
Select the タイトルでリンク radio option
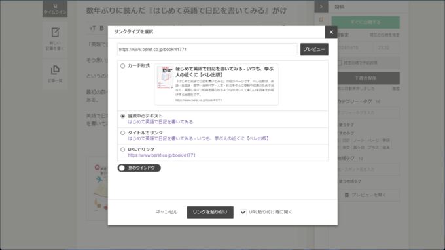pos(122,133)
